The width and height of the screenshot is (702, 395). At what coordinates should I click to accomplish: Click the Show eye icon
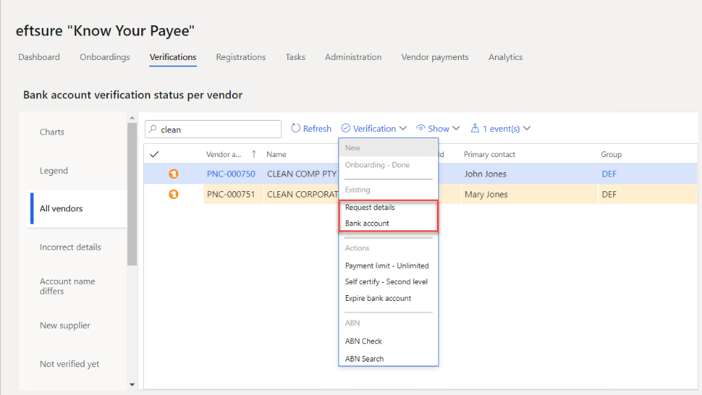click(420, 128)
